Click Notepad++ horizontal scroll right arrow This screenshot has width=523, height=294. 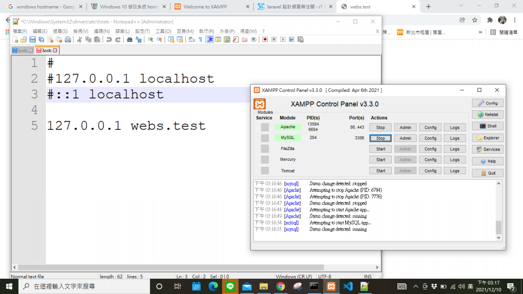[377, 267]
